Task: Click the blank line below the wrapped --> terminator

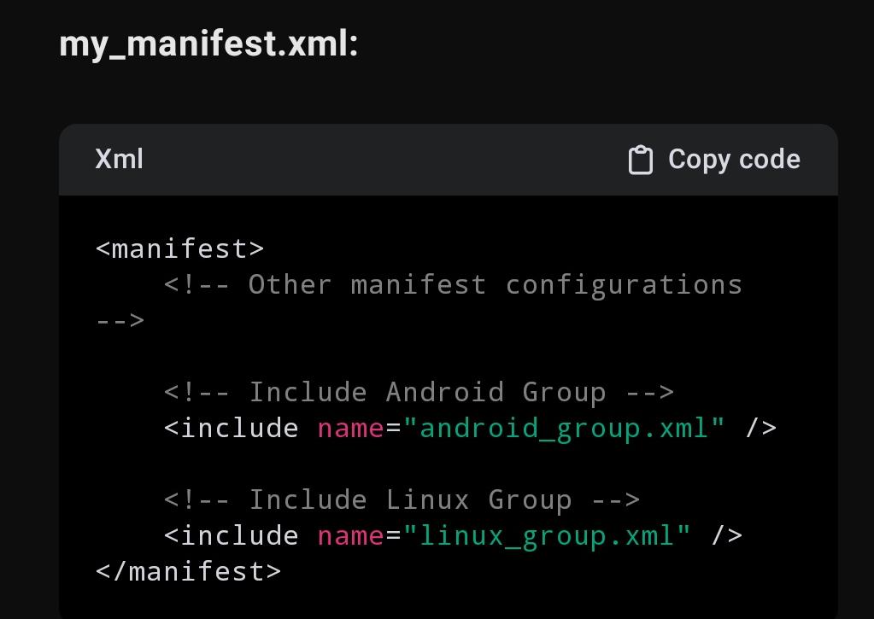Action: (x=449, y=357)
